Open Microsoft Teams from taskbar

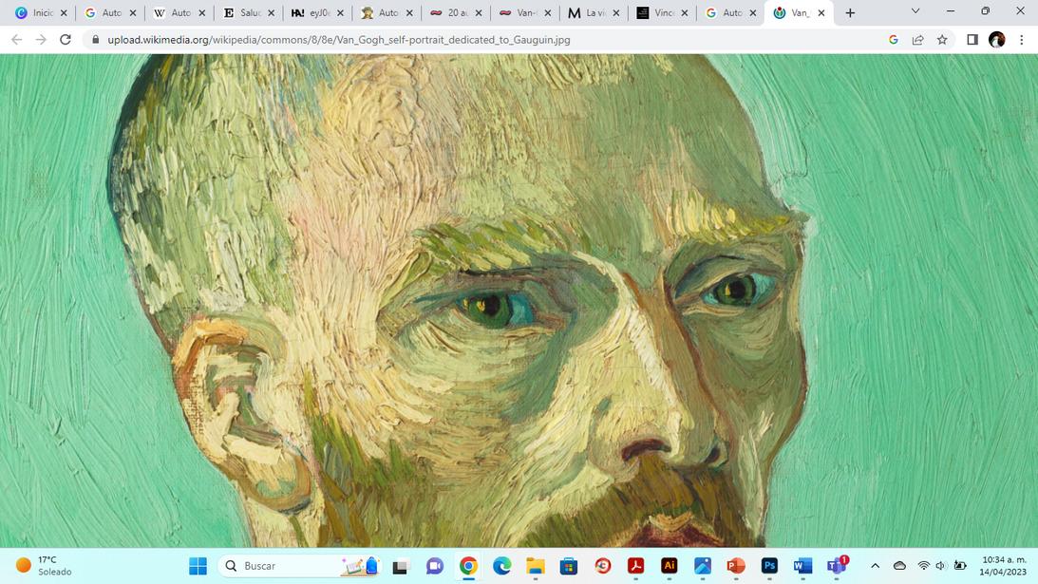pos(837,566)
